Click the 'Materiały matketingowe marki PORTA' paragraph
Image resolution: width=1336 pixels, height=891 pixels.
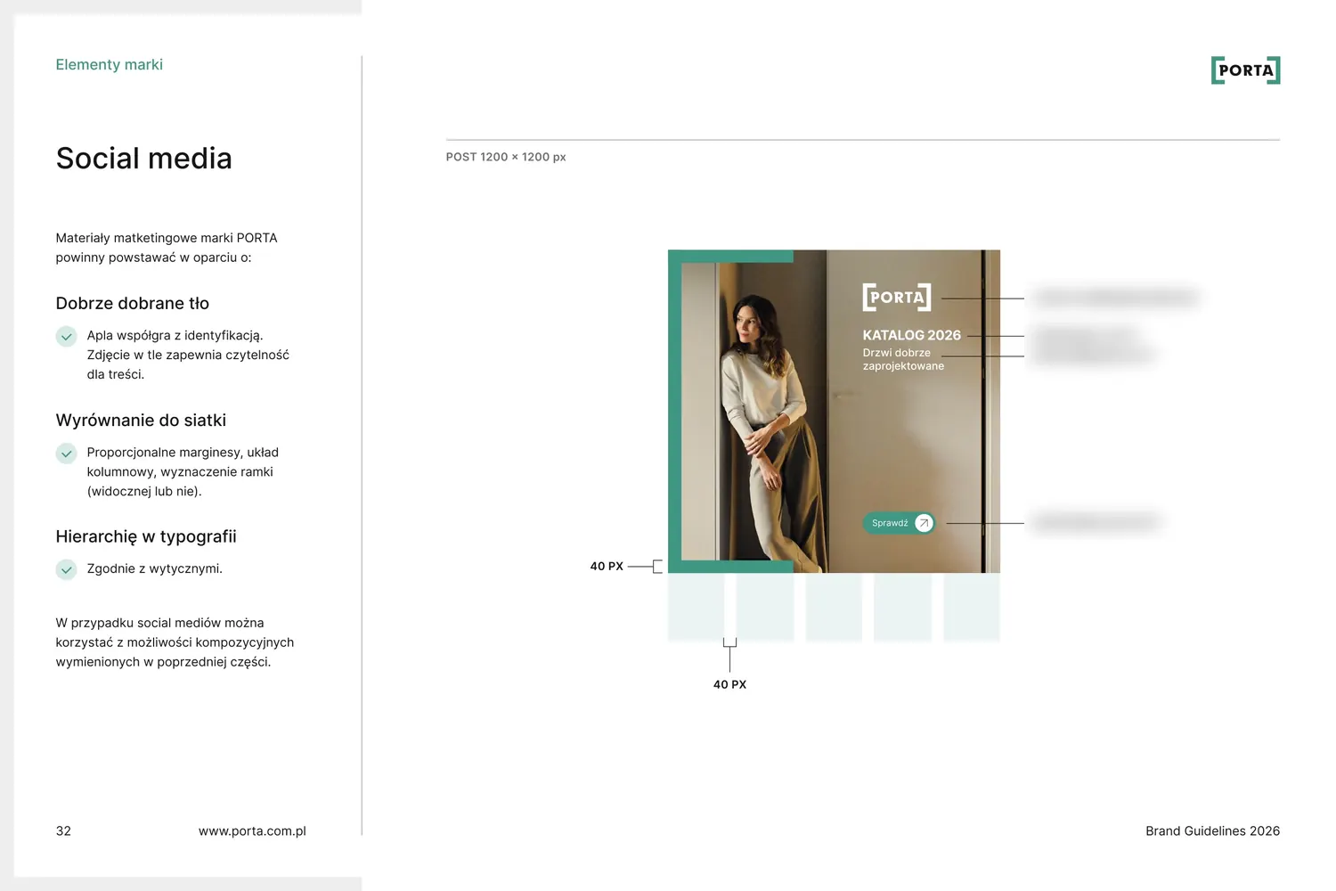click(x=167, y=248)
